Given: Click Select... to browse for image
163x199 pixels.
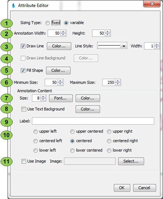Looking at the screenshot, I should pyautogui.click(x=131, y=161).
